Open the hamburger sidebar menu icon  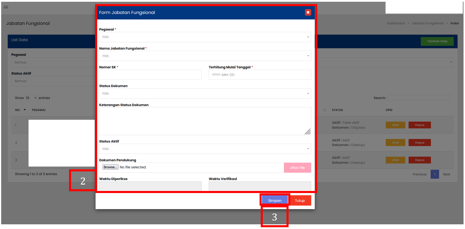pyautogui.click(x=6, y=7)
